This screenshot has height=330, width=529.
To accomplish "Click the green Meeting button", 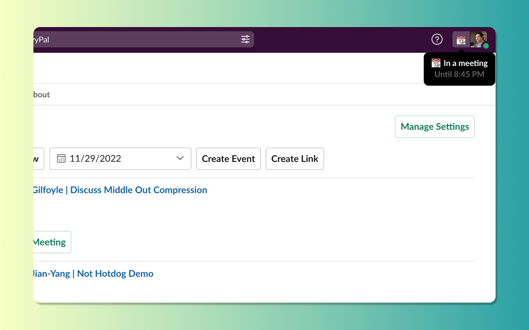I will click(x=51, y=242).
